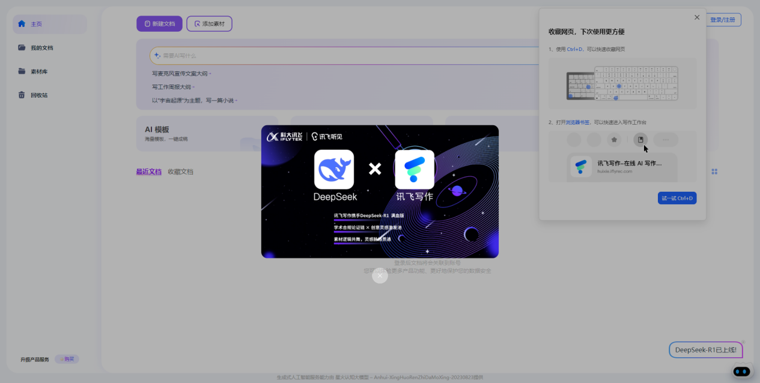Click the 浏览器书签 link in the tip
Screen dimensions: 760x383
(x=577, y=122)
